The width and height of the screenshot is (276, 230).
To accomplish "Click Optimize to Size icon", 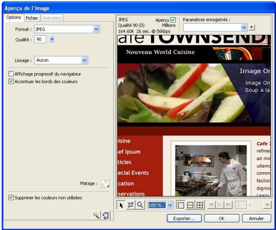I will [x=106, y=215].
